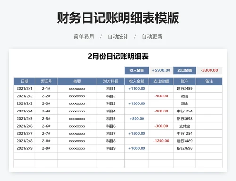The height and width of the screenshot is (181, 236).
Task: Select the 科目8 cell
Action: [x=110, y=141]
